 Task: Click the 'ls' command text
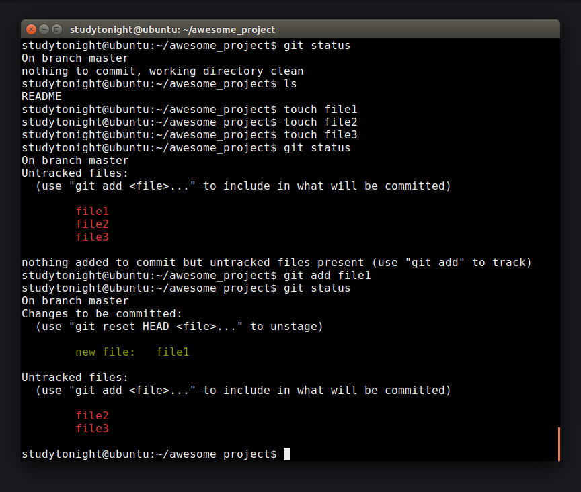click(290, 84)
